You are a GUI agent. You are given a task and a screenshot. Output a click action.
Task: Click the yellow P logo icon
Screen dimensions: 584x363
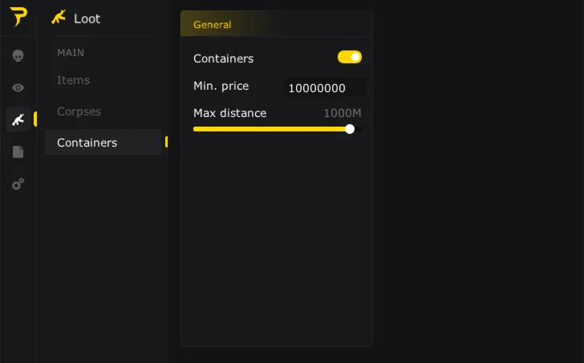[18, 17]
